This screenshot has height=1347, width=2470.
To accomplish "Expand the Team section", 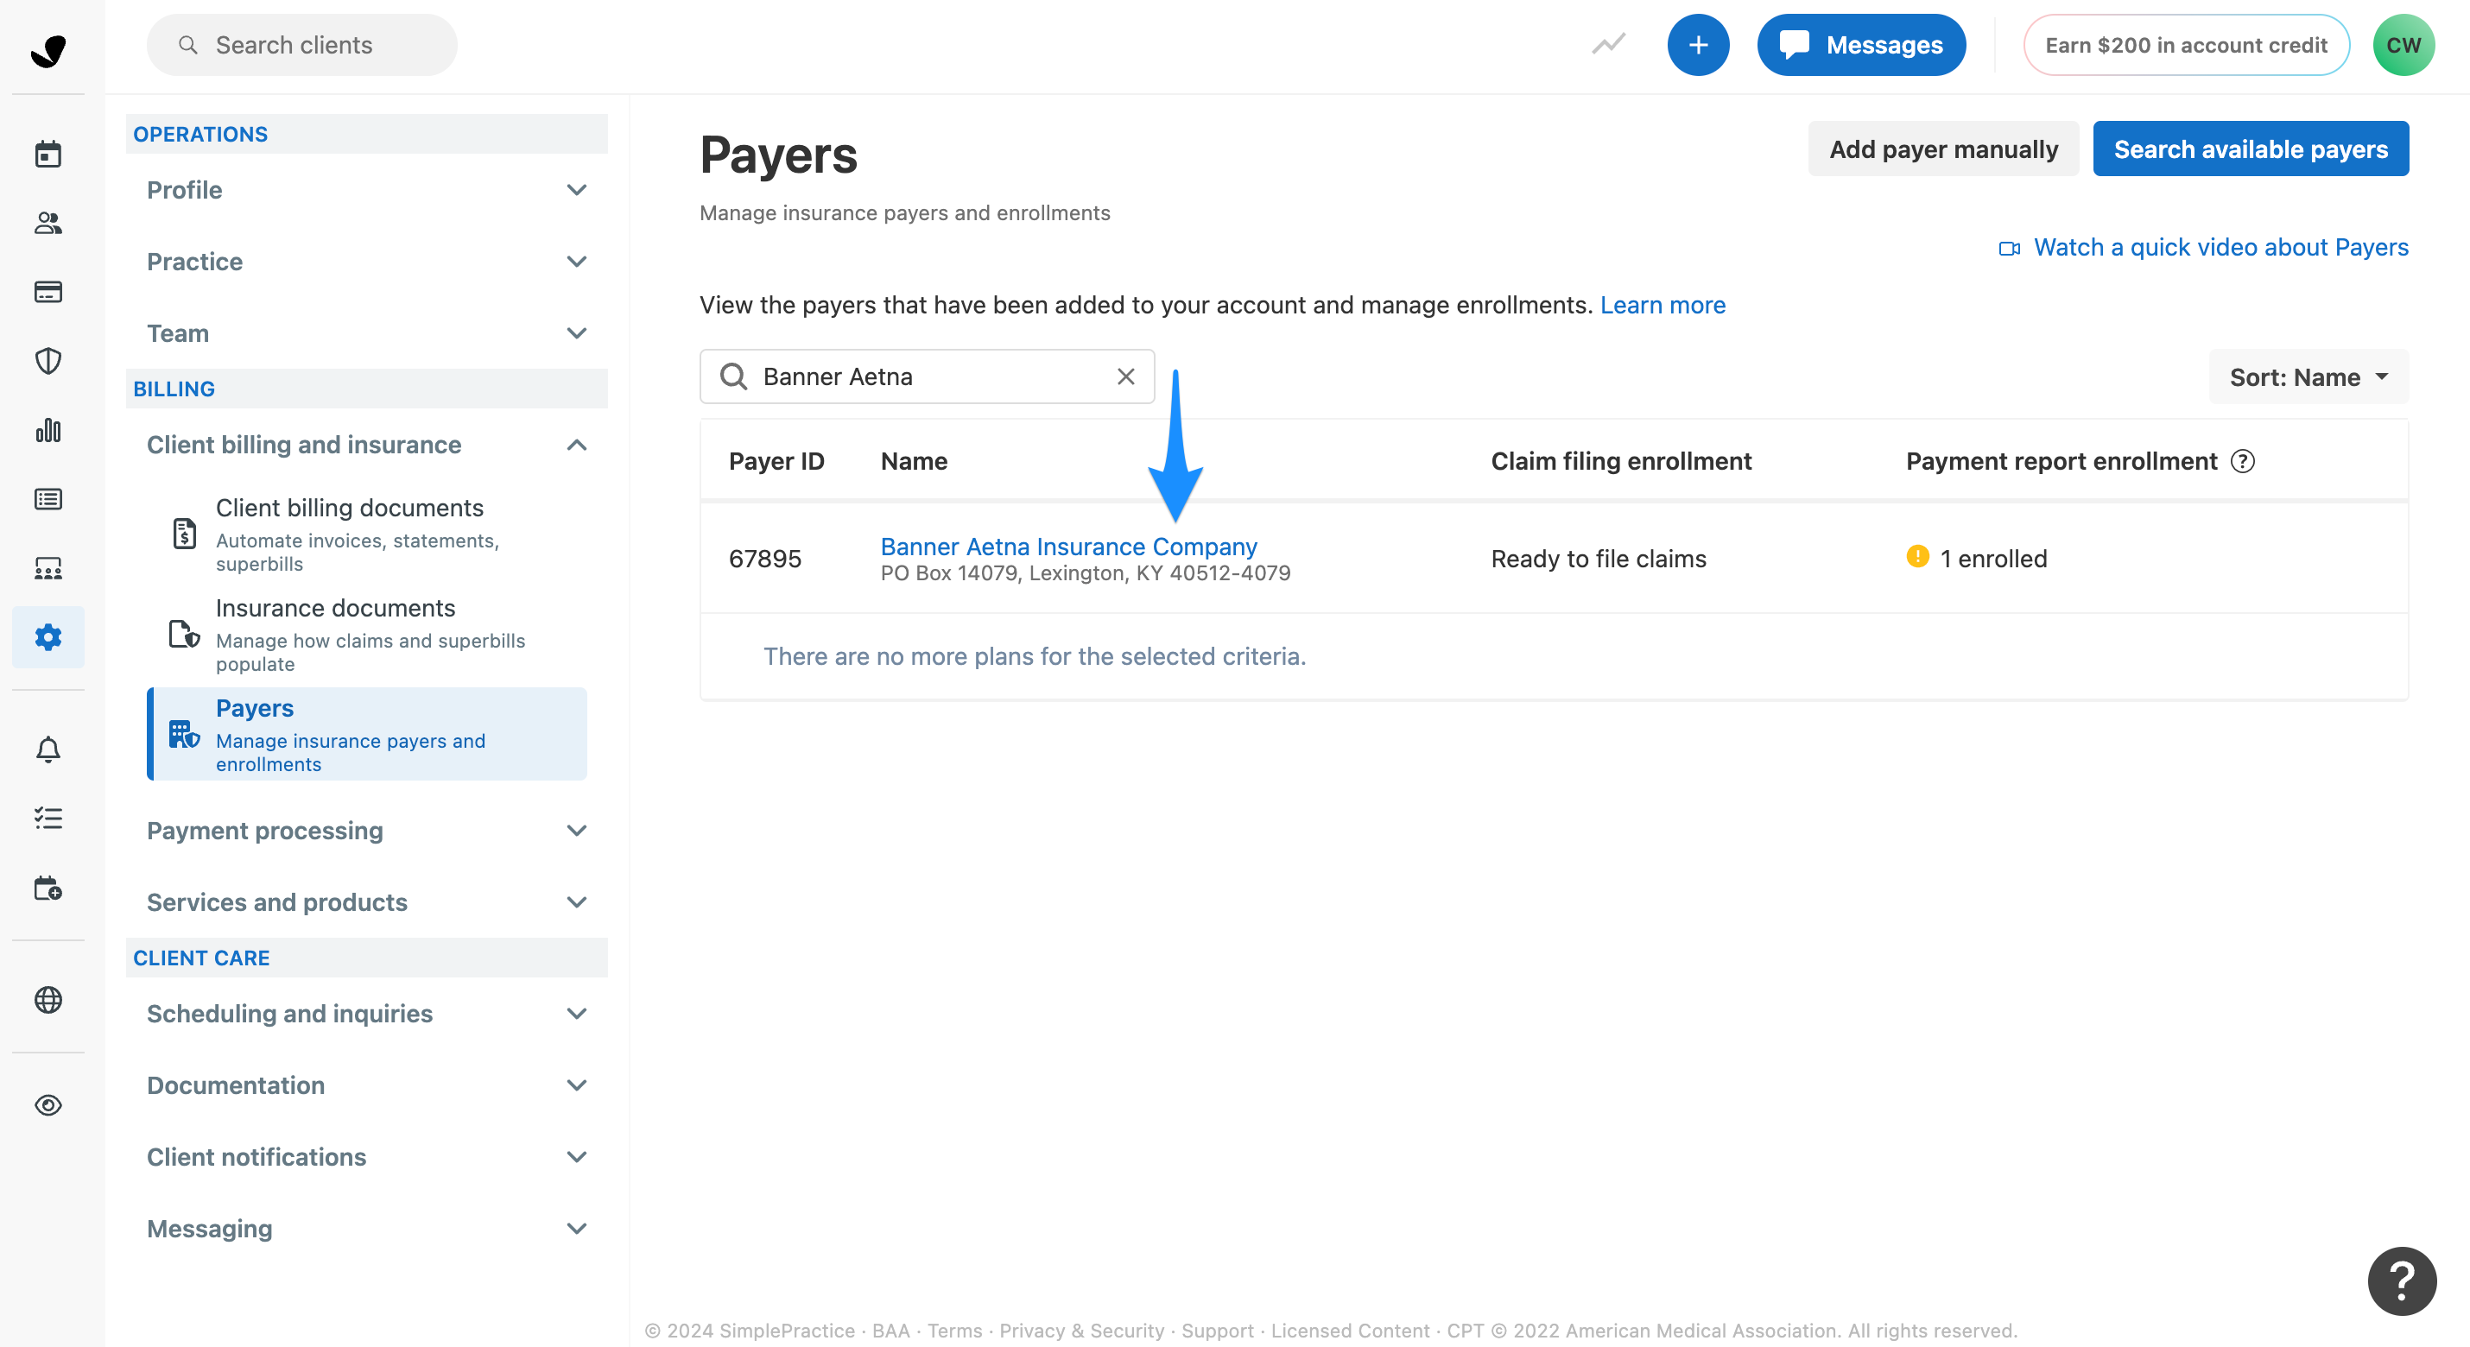I will click(x=366, y=332).
